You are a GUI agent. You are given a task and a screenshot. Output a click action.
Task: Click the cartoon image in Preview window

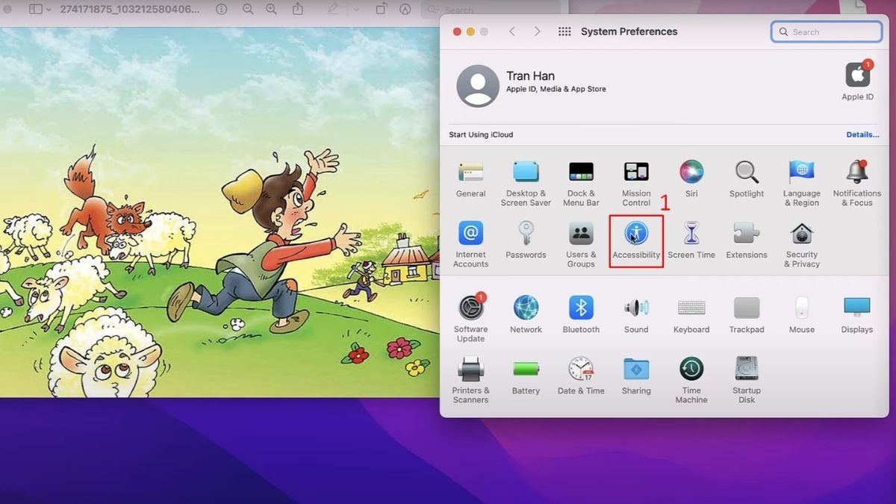[x=220, y=212]
